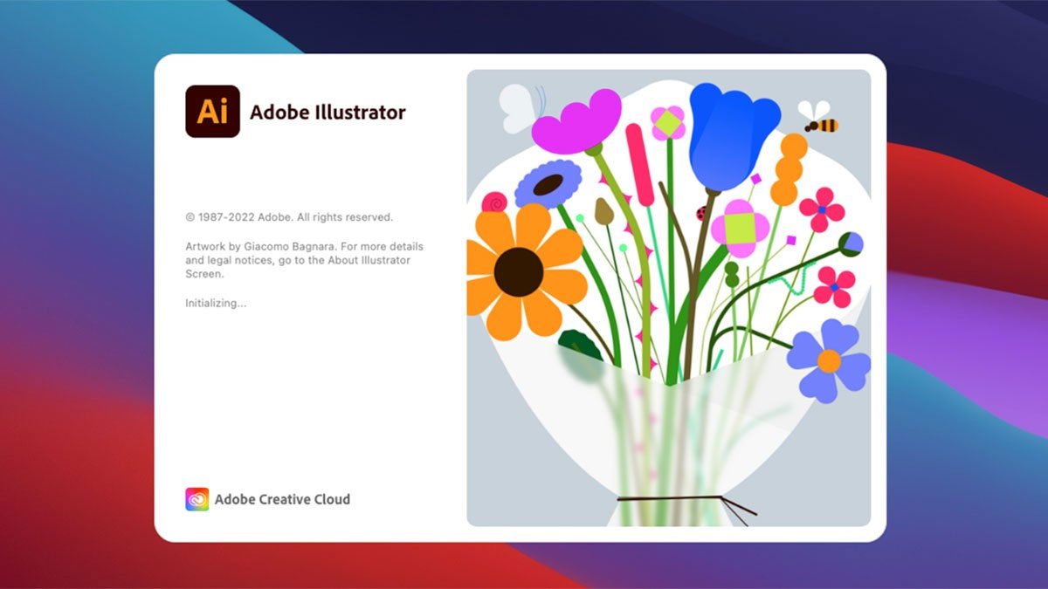The height and width of the screenshot is (589, 1048).
Task: Click the stacked orange ball flower
Action: (x=789, y=169)
